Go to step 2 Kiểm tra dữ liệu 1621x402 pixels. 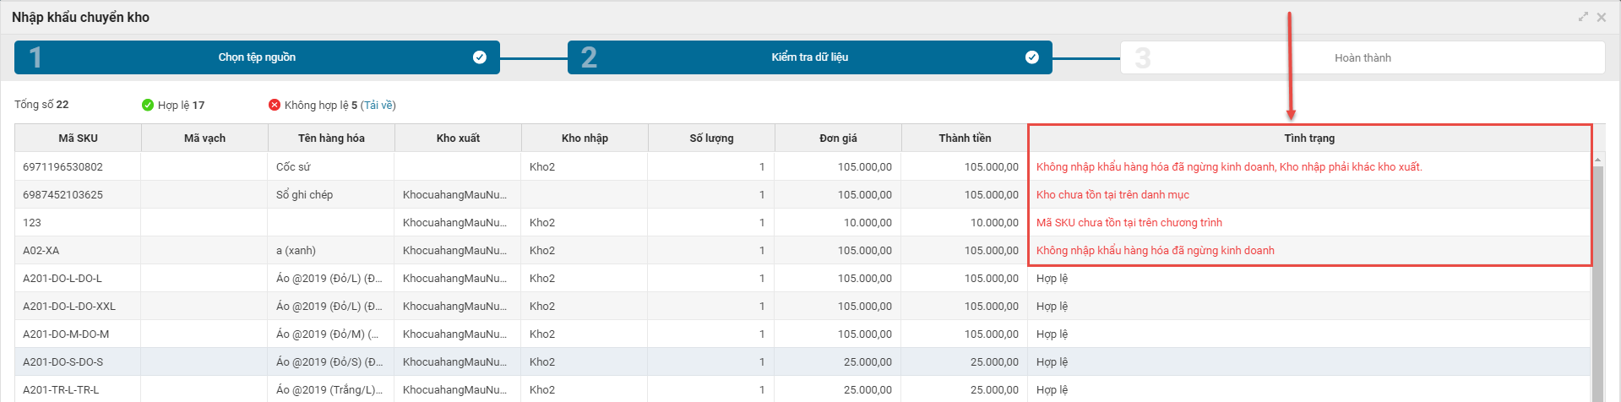tap(810, 57)
